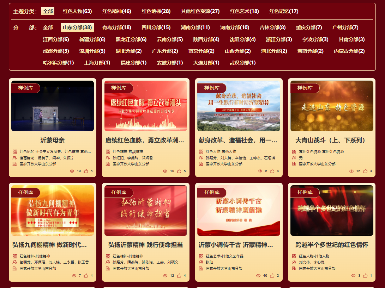
Task: Open the 沂蒙母亲 title link
Action: (52, 140)
